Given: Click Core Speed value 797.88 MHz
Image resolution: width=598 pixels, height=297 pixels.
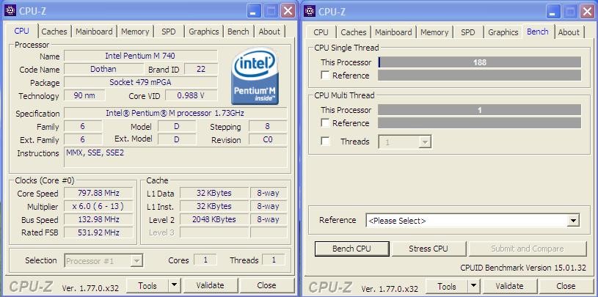Looking at the screenshot, I should (98, 193).
